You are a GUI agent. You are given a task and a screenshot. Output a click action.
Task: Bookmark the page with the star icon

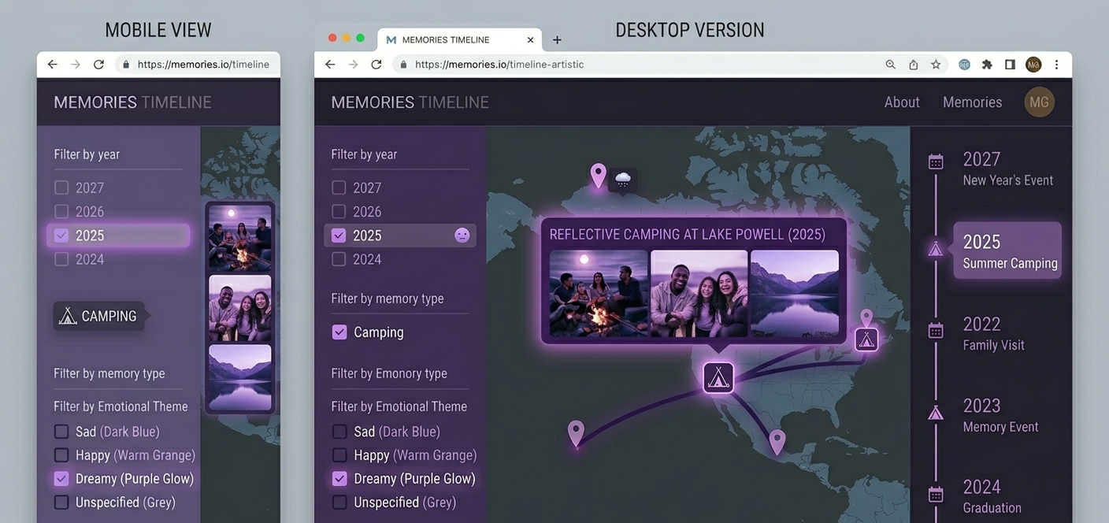[x=936, y=65]
